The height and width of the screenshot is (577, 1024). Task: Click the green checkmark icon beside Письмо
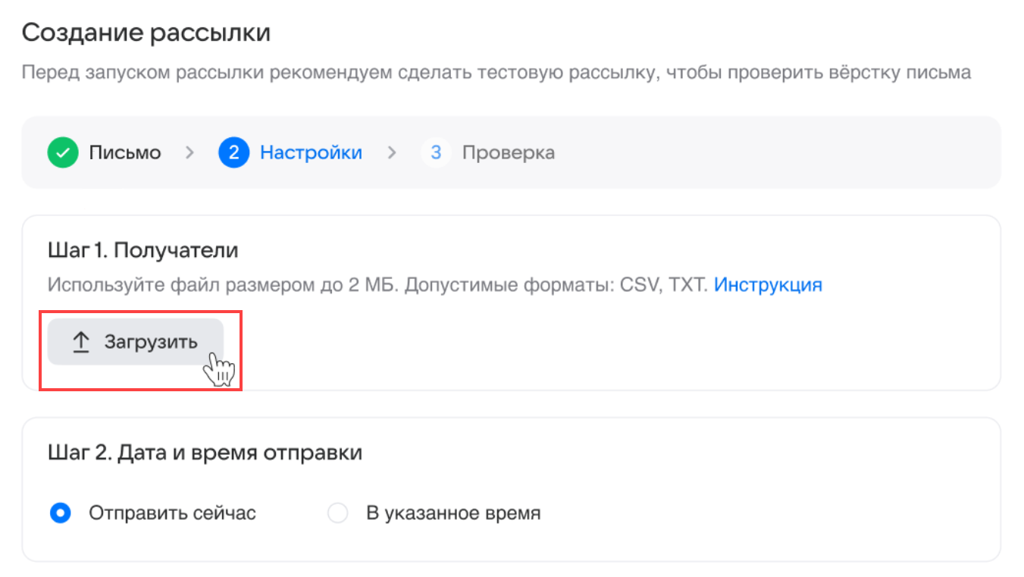[x=63, y=153]
